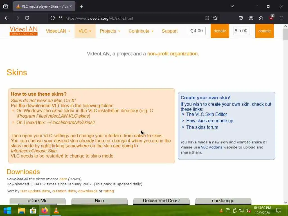Click the muted volume tray icon
Image resolution: width=288 pixels, height=216 pixels.
point(248,210)
